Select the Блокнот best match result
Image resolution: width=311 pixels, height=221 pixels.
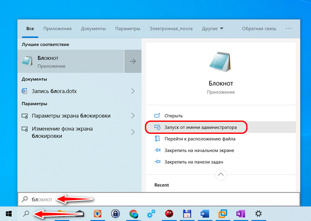71,61
